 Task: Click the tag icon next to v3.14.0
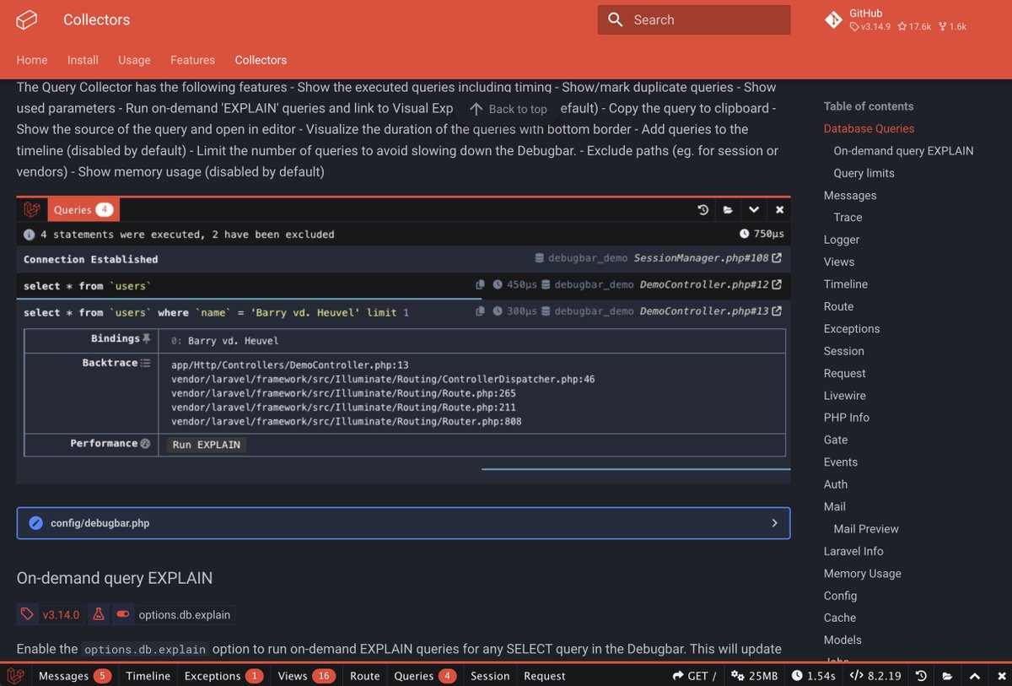[28, 614]
